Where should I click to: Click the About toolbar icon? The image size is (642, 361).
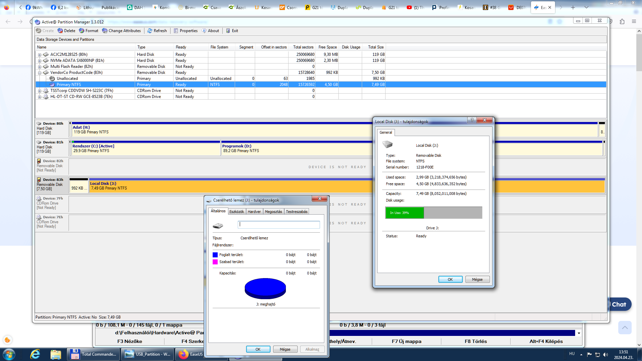point(204,31)
